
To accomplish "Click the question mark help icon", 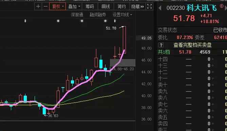I will tap(161, 45).
